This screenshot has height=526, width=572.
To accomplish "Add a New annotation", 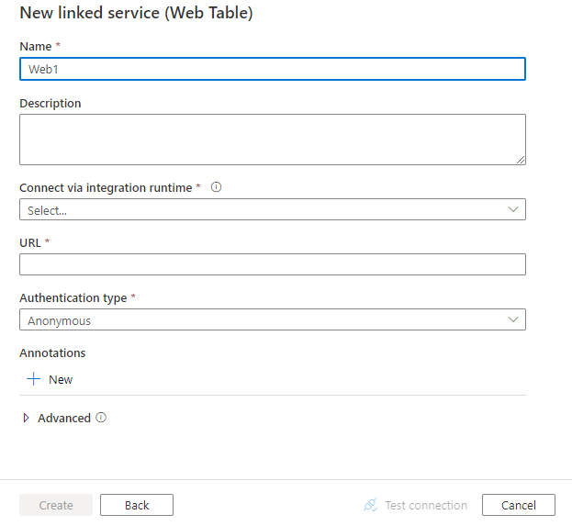I will 61,379.
